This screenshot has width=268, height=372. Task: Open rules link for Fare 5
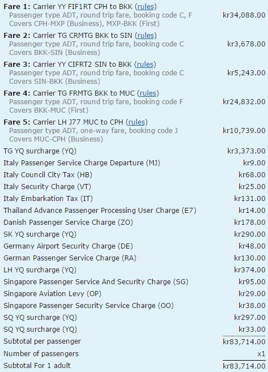tap(136, 122)
